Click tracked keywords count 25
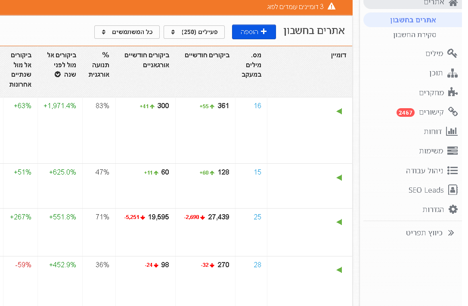The image size is (468, 306). tap(257, 217)
